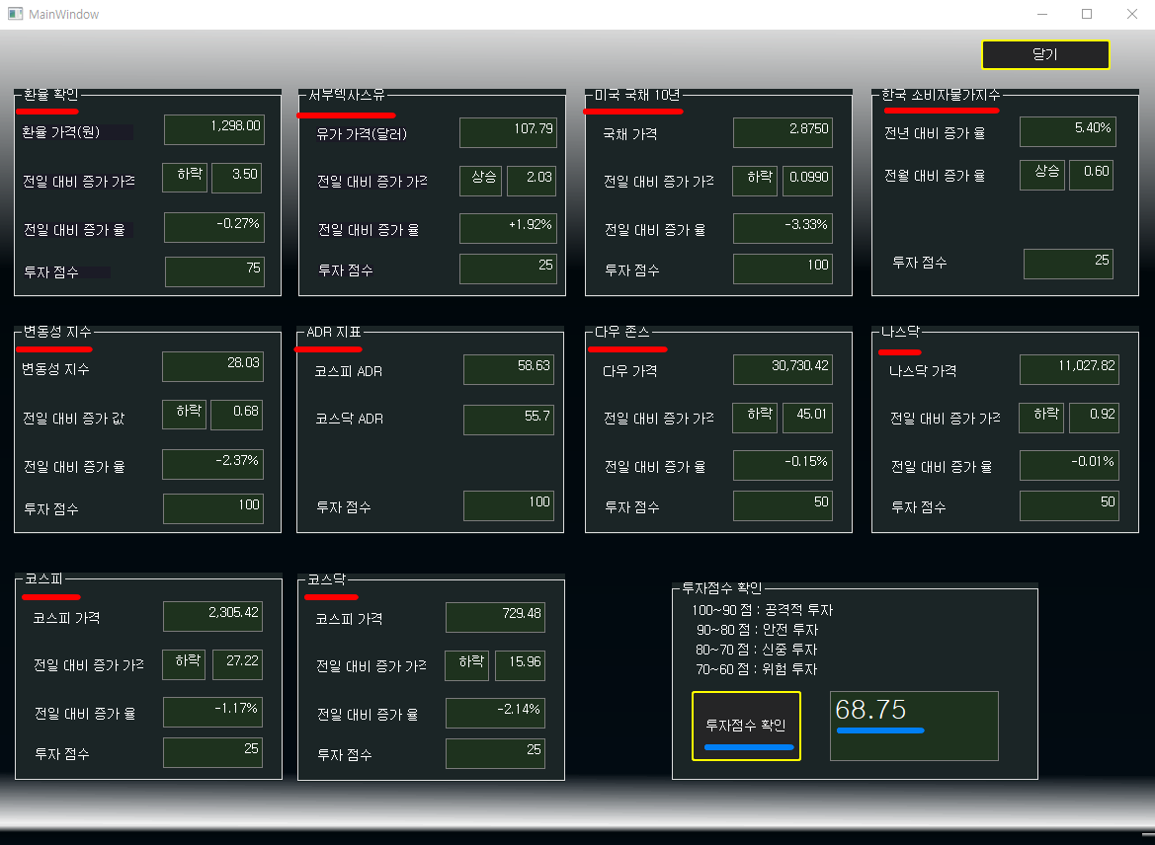
Task: Click the 하락 field in 환율 확인 panel
Action: pos(185,178)
